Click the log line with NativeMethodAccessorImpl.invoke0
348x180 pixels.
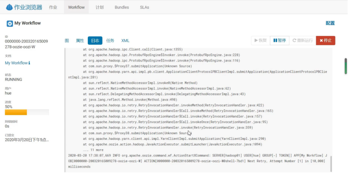140,83
